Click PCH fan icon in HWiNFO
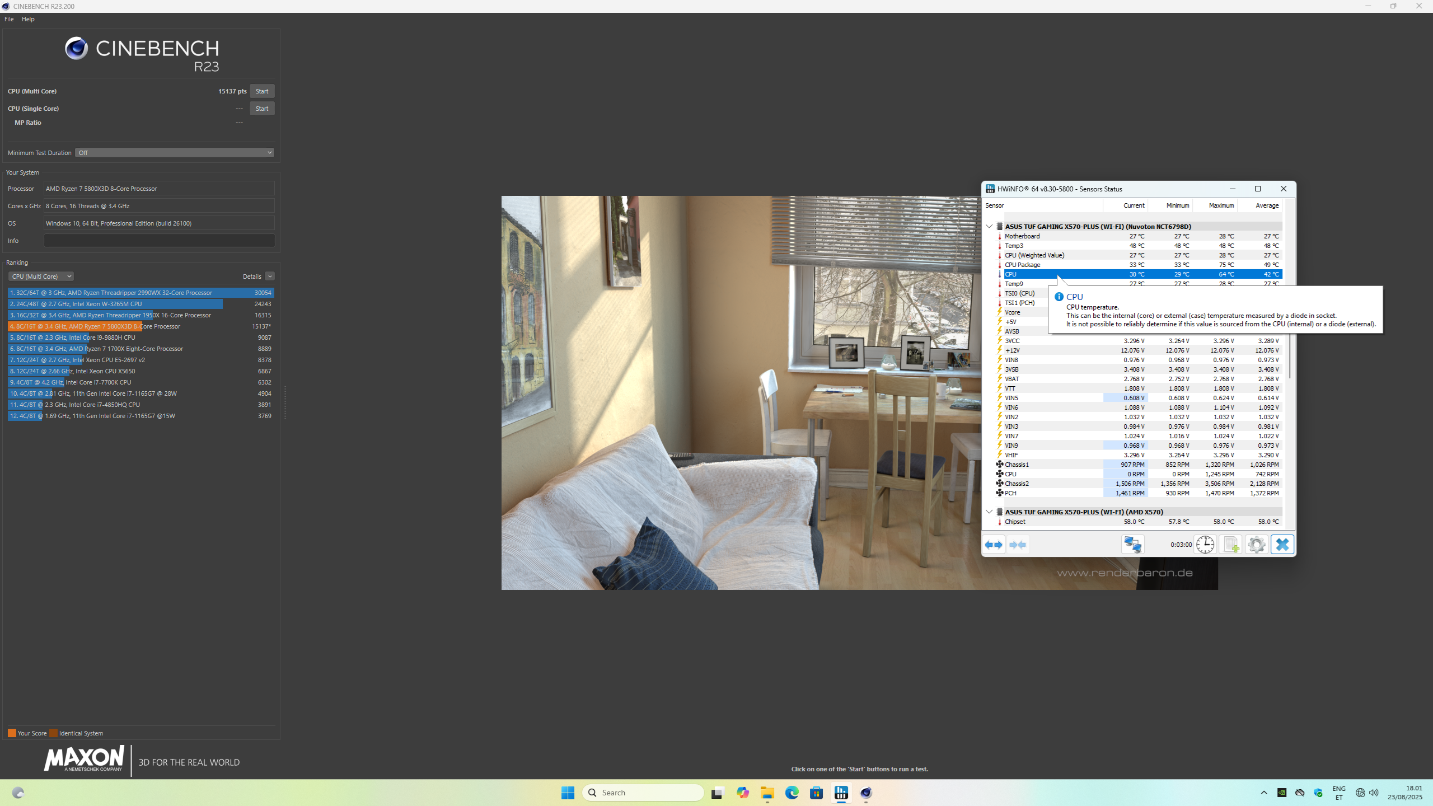The width and height of the screenshot is (1433, 806). click(1000, 493)
